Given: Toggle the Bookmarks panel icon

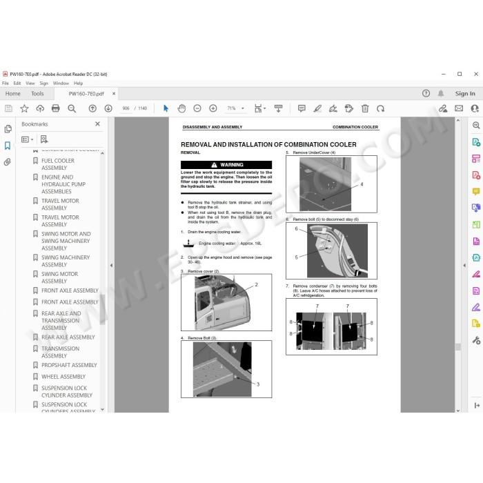Looking at the screenshot, I should click(x=8, y=146).
